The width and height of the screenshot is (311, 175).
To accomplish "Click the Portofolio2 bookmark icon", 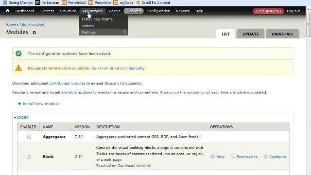I will [64, 2].
